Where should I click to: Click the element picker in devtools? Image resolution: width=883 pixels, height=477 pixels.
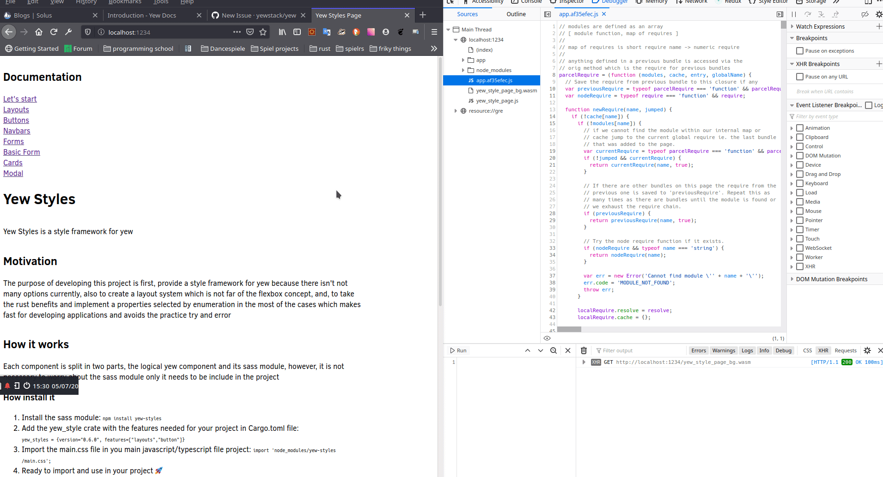[x=450, y=2]
